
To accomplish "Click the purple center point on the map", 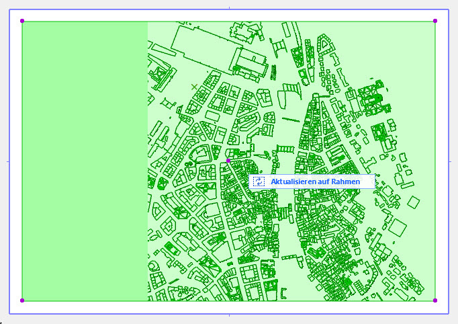I will point(228,161).
